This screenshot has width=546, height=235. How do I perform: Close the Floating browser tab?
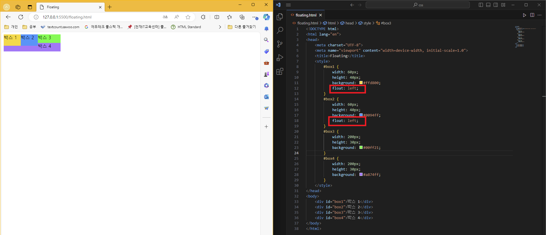(100, 7)
